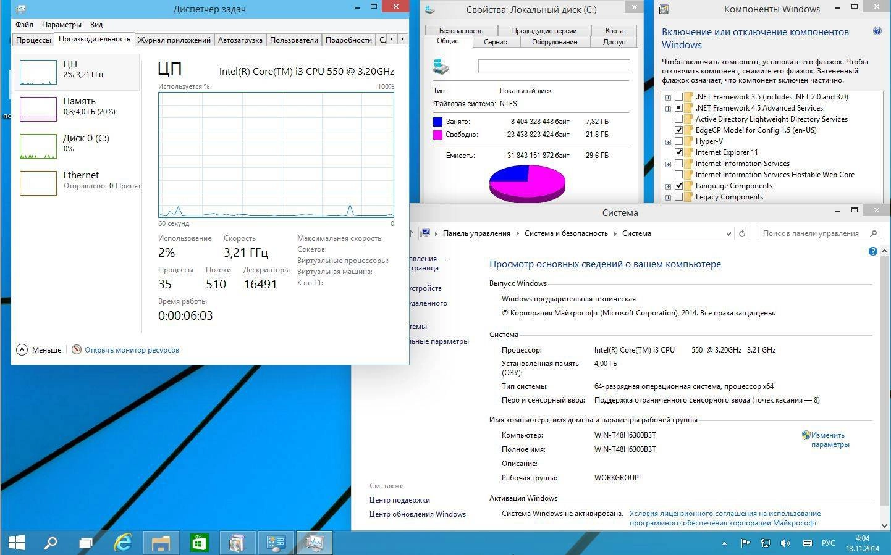The height and width of the screenshot is (555, 891).
Task: Click the Меньше collapse arrow icon
Action: [x=22, y=349]
